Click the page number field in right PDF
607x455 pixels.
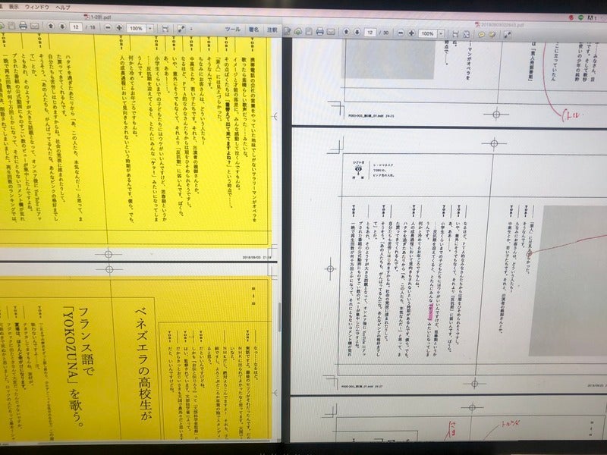pyautogui.click(x=369, y=33)
